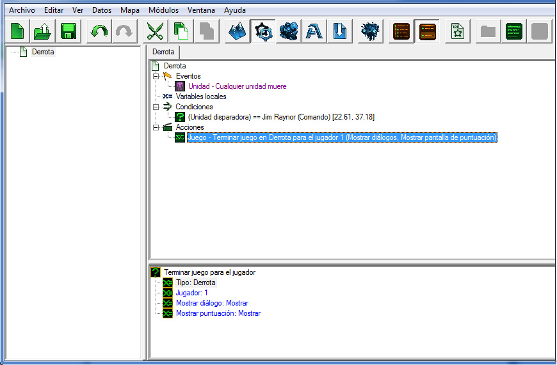The height and width of the screenshot is (365, 557).
Task: Select the Derrota root in trigger tree
Action: click(175, 66)
